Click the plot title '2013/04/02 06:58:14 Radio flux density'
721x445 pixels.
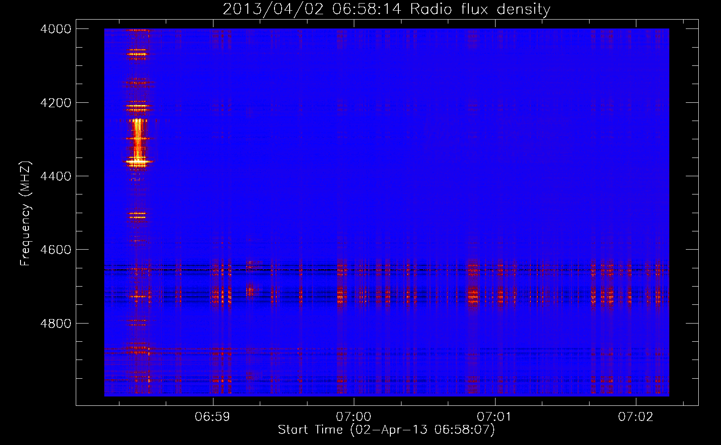click(x=386, y=9)
